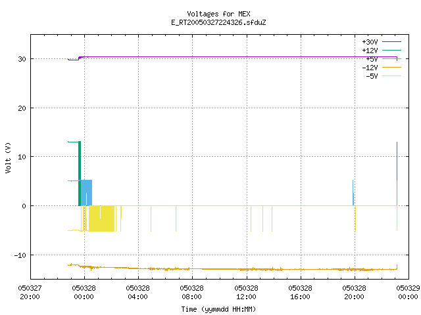Click the thick green +12V vertical bar
421x315 pixels.
click(x=80, y=173)
